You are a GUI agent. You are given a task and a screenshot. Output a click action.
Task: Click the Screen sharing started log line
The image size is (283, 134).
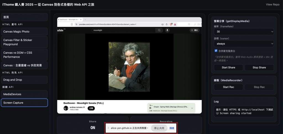coord(234,113)
